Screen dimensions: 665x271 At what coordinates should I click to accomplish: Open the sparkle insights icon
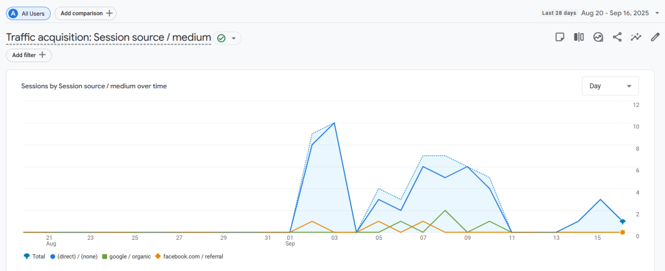click(636, 38)
